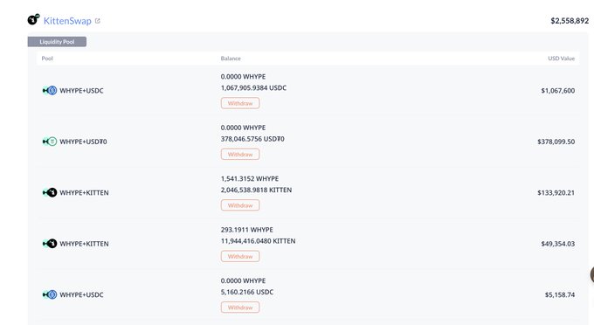This screenshot has width=594, height=325.
Task: Click the 2,046,538.9818 KITTEN balance
Action: click(x=256, y=190)
